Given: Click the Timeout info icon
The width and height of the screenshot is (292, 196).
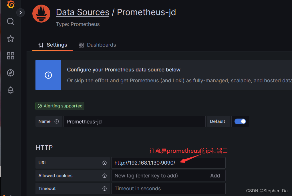Looking at the screenshot, I should point(104,189).
